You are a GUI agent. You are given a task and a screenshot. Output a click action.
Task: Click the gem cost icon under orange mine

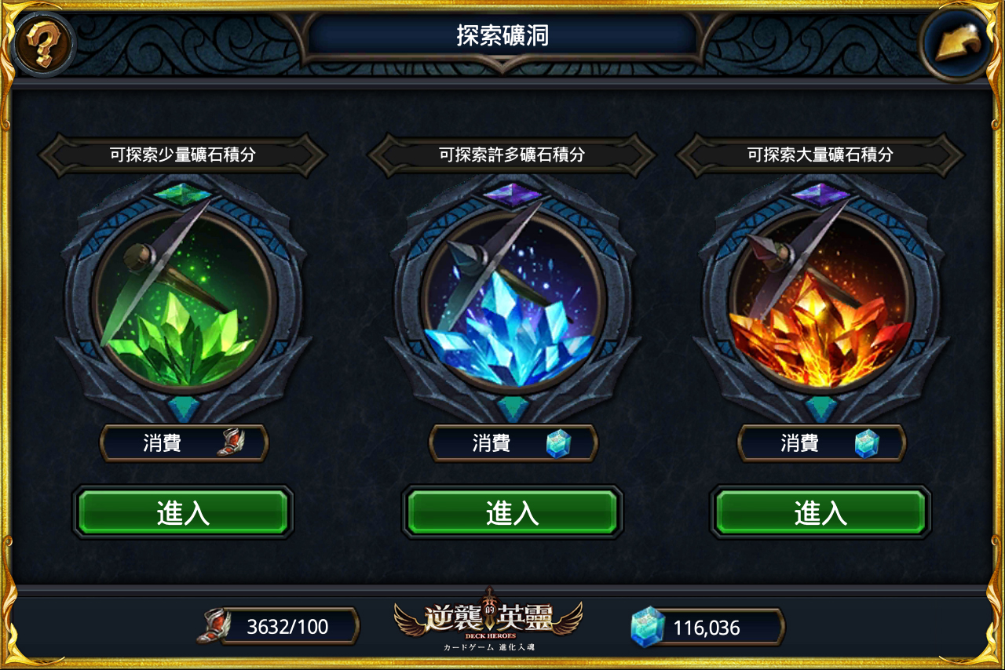tap(868, 444)
